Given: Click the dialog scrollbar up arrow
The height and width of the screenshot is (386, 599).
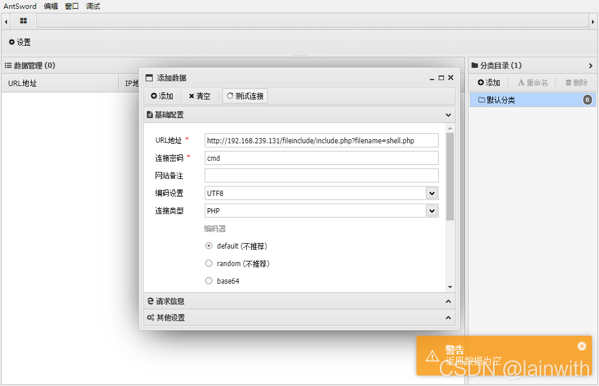Looking at the screenshot, I should [x=450, y=128].
